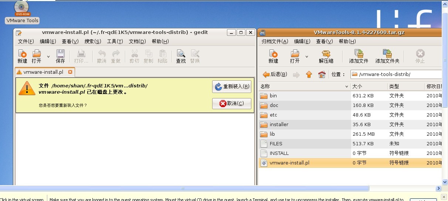Close the vmware-install.pl tab
The image size is (448, 201).
70,72
